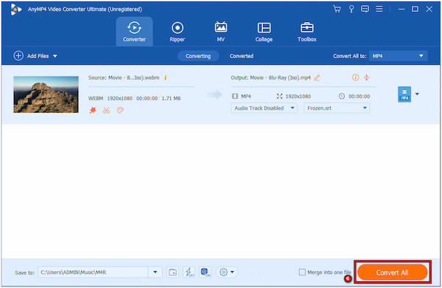Click the 1.71 MB file size
This screenshot has height=288, width=442.
171,99
